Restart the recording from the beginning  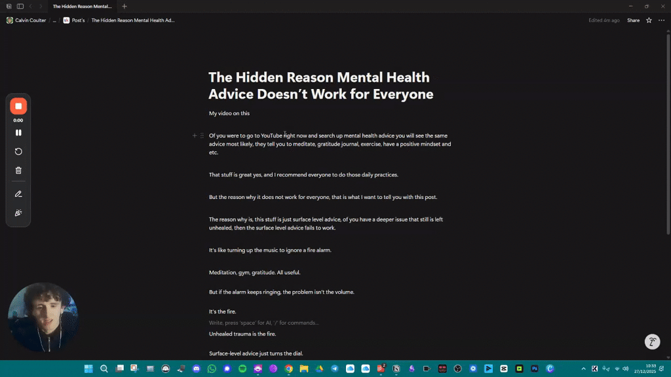pyautogui.click(x=18, y=151)
